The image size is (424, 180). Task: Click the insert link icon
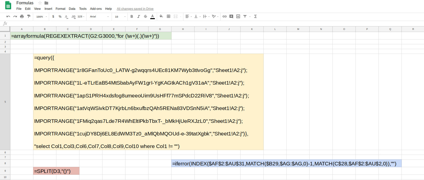(x=224, y=16)
